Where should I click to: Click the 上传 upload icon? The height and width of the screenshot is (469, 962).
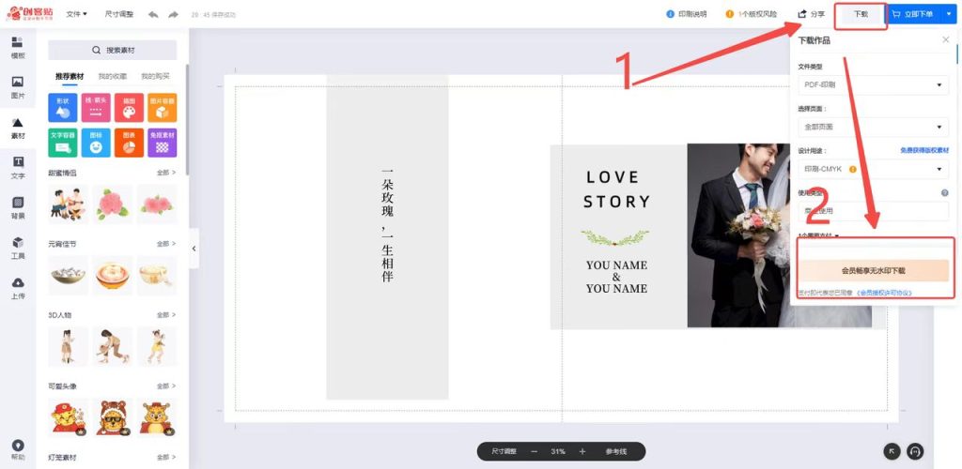tap(18, 287)
